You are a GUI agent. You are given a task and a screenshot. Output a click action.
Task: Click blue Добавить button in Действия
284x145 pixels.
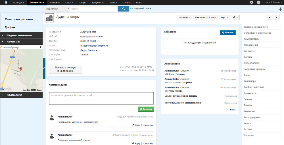(x=228, y=33)
